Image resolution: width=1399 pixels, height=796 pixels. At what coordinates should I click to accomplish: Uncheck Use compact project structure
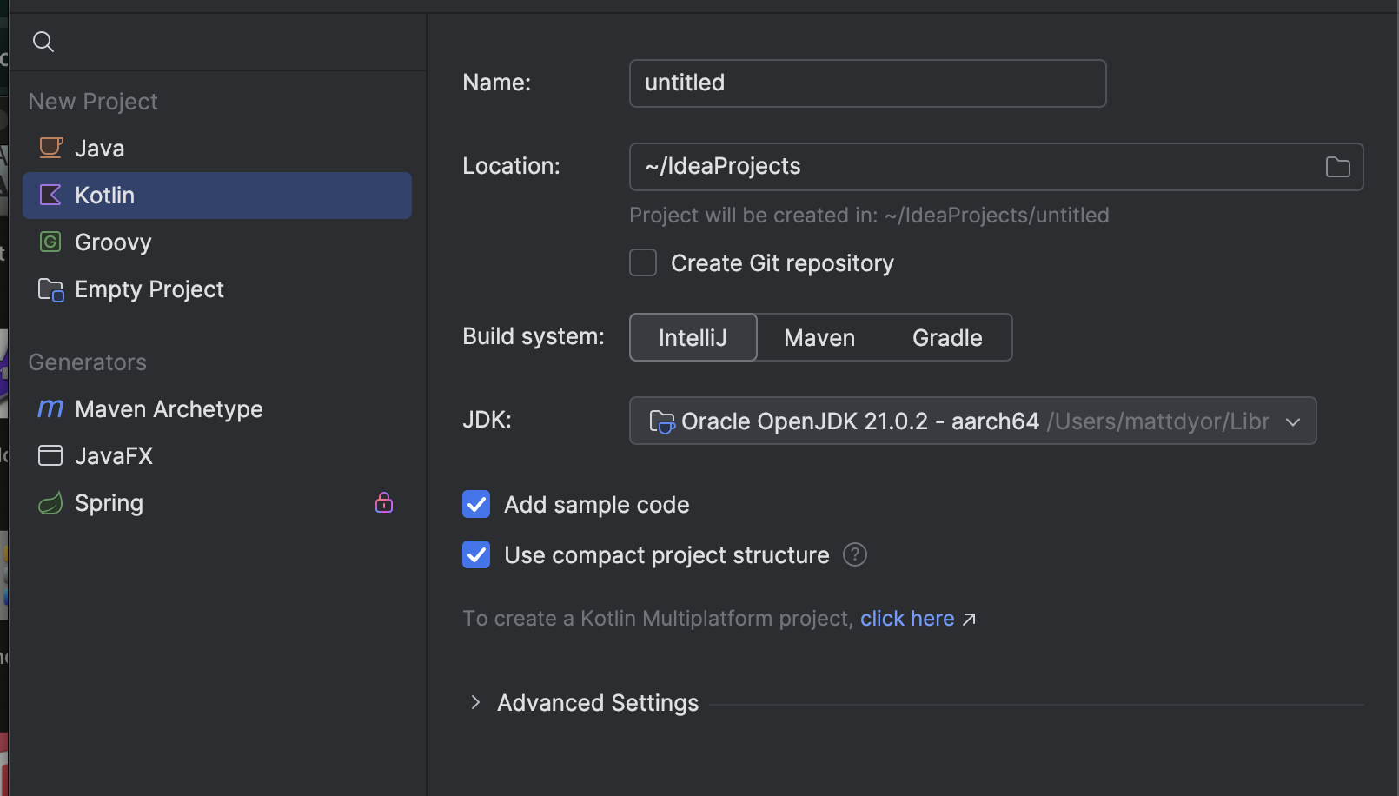pos(476,554)
